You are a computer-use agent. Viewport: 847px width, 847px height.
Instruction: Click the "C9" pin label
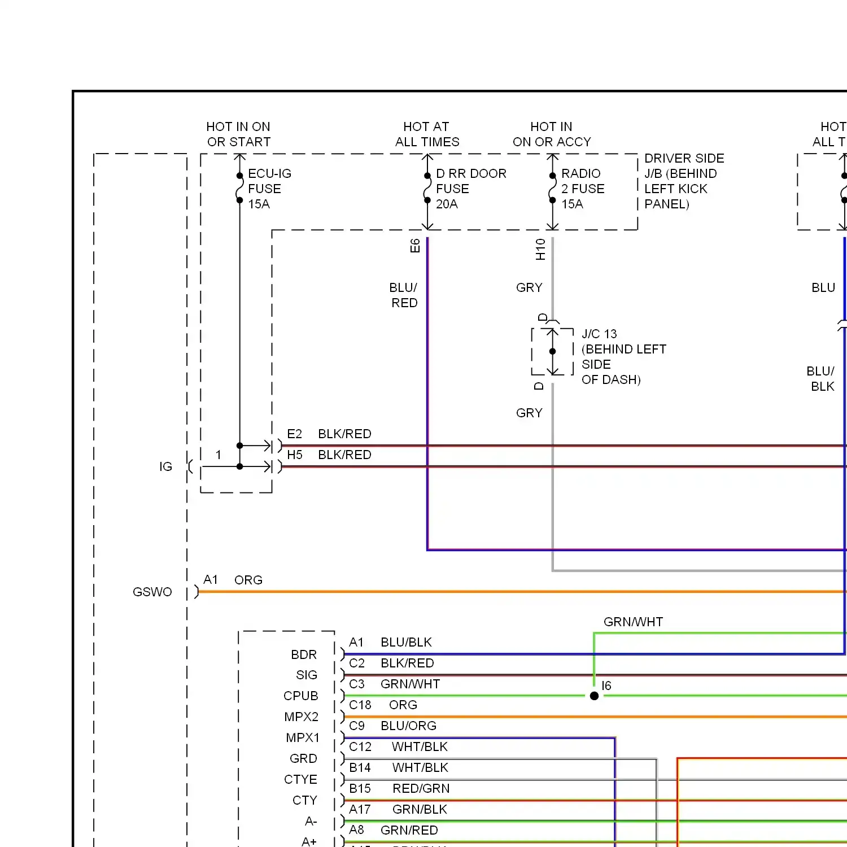pyautogui.click(x=357, y=726)
